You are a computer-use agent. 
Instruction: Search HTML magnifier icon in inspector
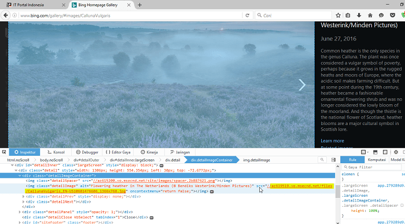(322, 160)
